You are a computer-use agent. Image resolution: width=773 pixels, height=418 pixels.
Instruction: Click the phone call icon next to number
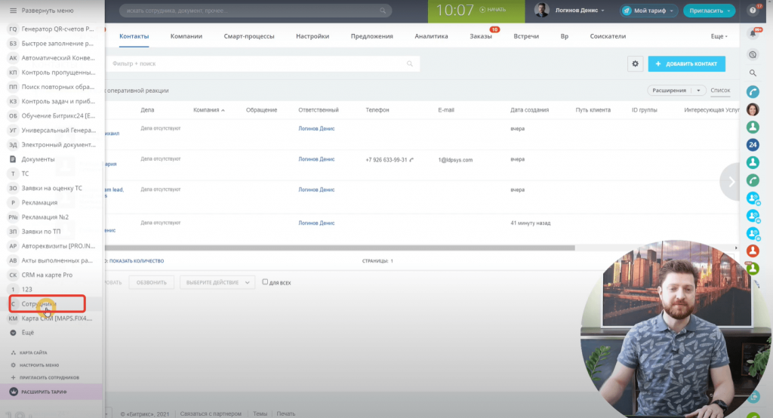coord(411,160)
